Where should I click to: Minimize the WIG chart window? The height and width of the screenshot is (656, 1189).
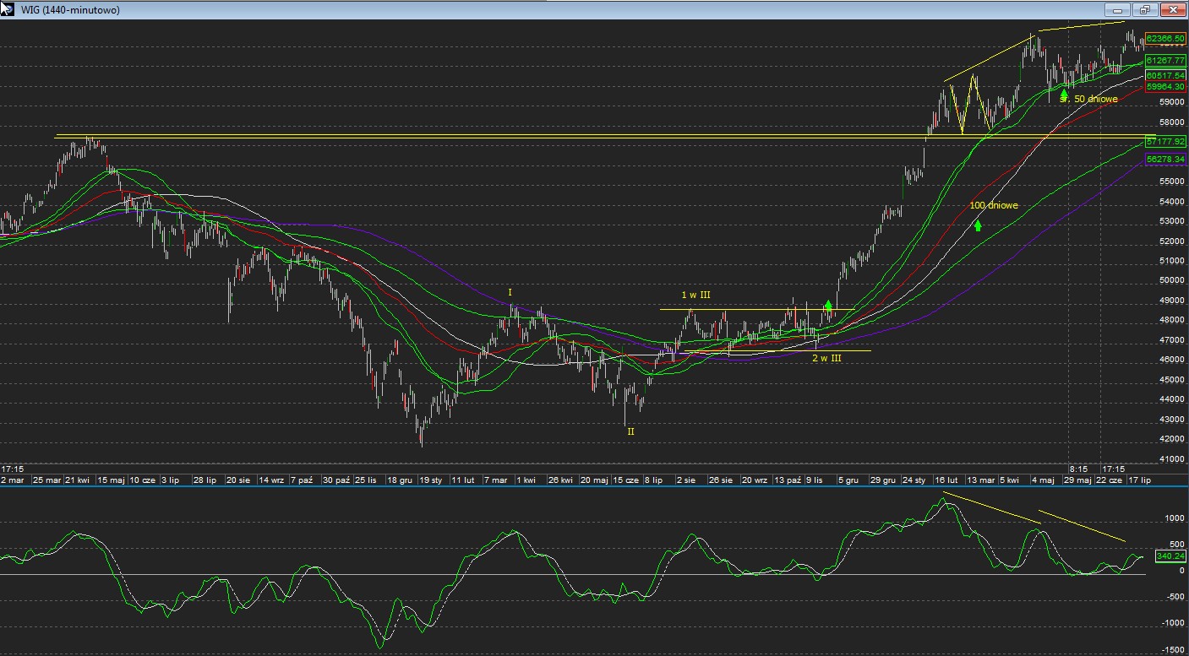click(x=1118, y=10)
